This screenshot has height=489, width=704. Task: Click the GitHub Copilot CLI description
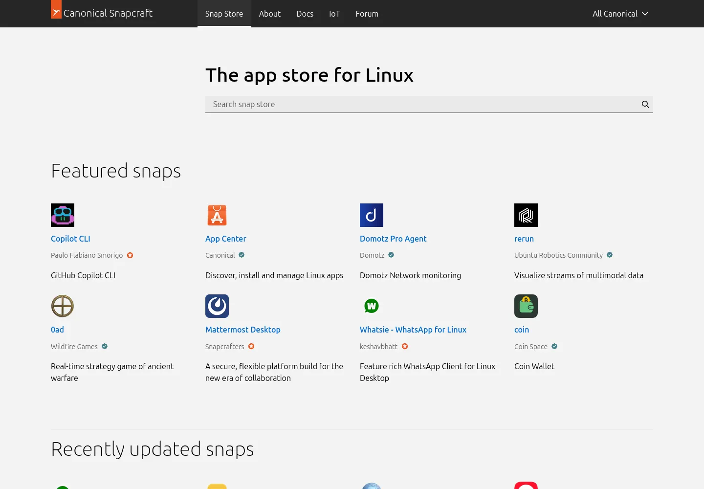coord(83,275)
